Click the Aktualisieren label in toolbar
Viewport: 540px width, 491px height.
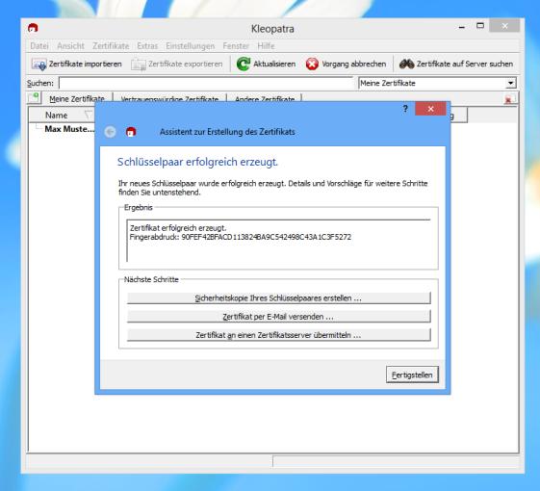point(274,65)
